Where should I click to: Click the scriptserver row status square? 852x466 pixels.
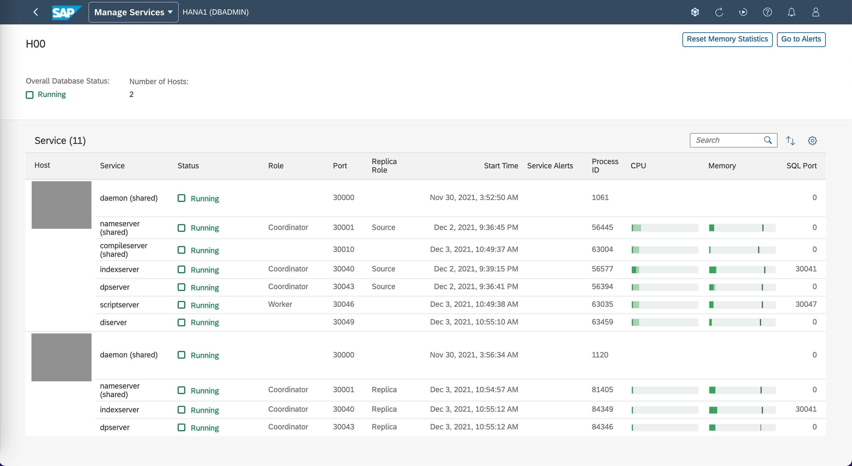(x=181, y=305)
